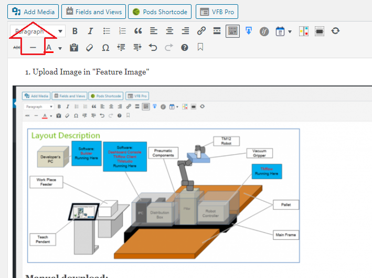
Task: Toggle bold formatting
Action: 75,31
